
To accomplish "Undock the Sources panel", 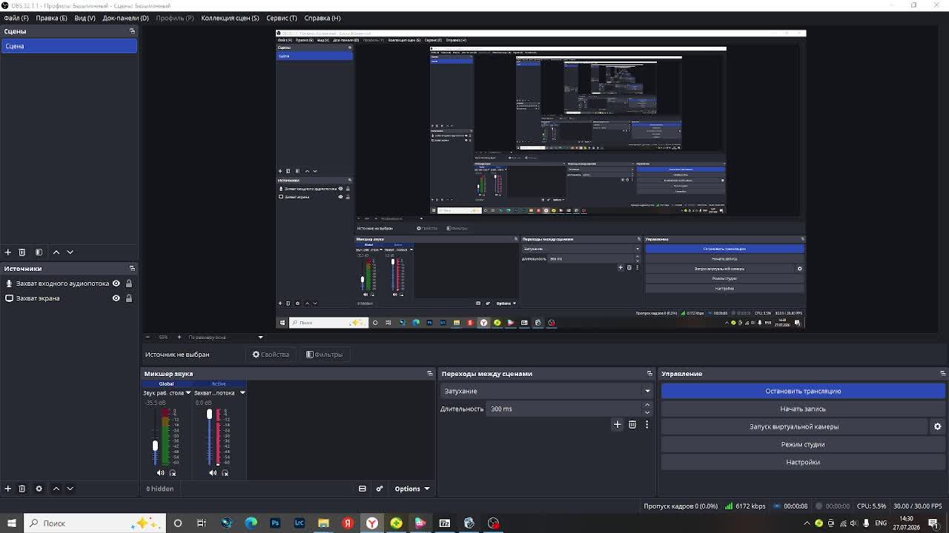I will pyautogui.click(x=132, y=268).
